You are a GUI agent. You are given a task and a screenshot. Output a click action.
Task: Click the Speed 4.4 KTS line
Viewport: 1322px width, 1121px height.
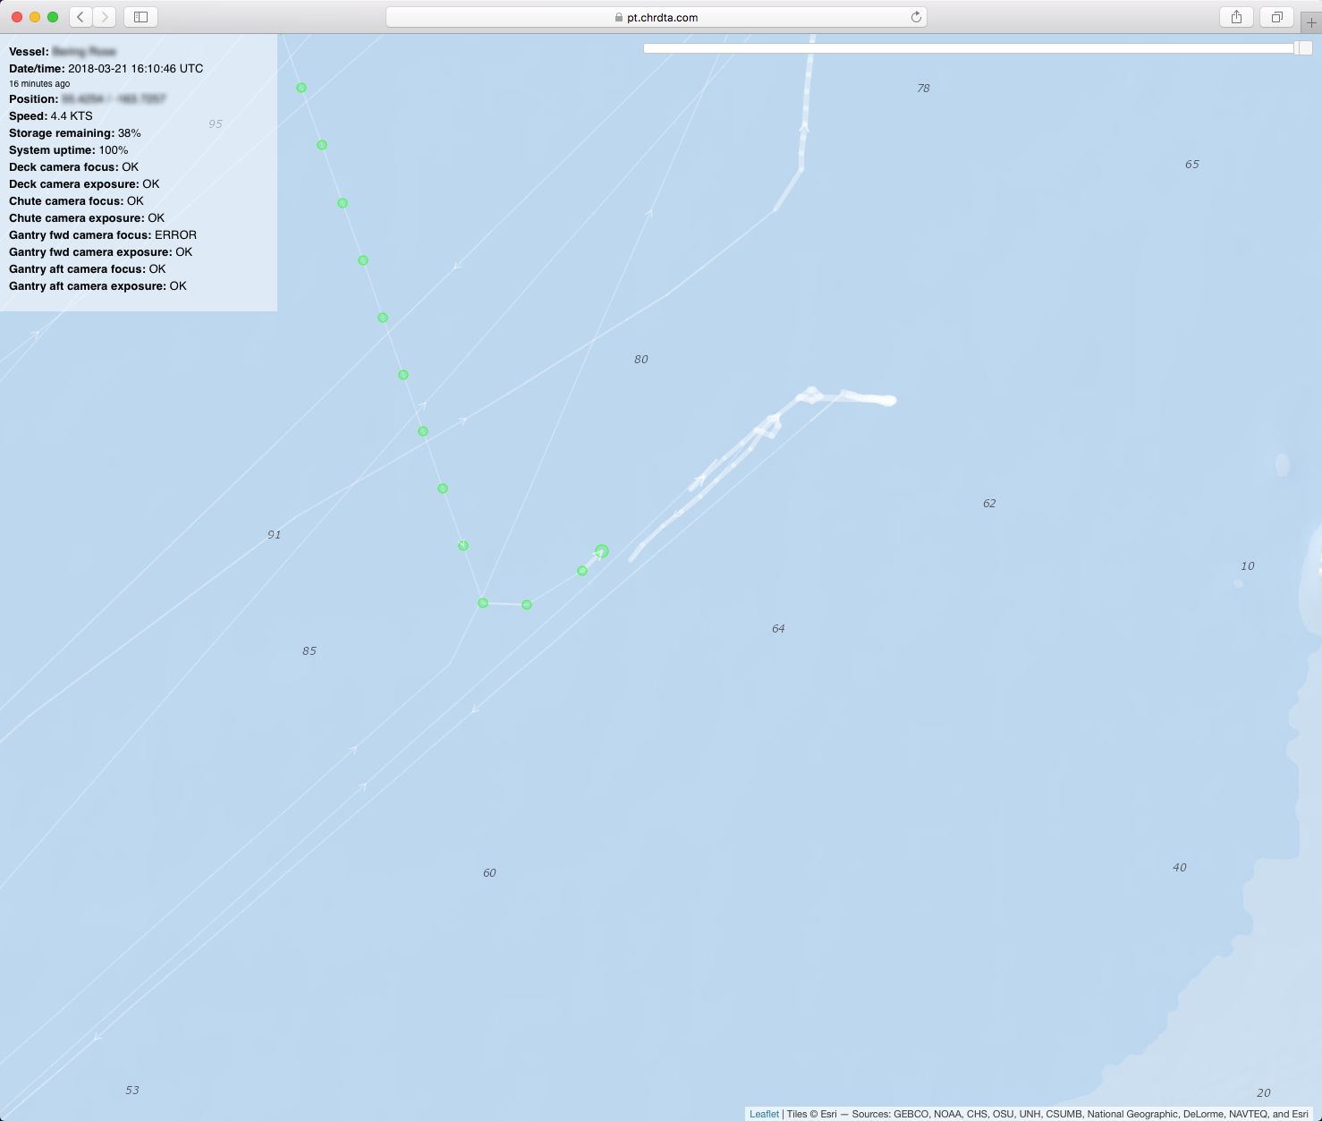[x=51, y=116]
